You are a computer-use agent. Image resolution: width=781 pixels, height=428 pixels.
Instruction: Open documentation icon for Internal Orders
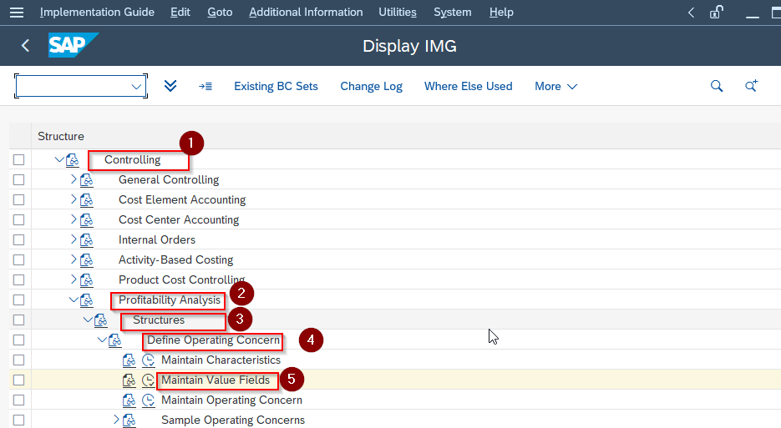pos(87,240)
